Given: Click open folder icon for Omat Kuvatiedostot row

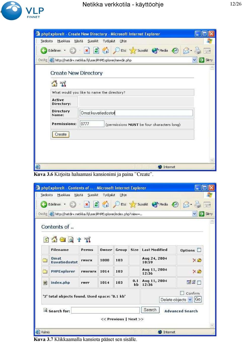Looking at the screenshot, I should [x=199, y=260].
